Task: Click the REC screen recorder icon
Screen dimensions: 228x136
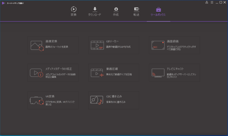Action: [x=158, y=45]
